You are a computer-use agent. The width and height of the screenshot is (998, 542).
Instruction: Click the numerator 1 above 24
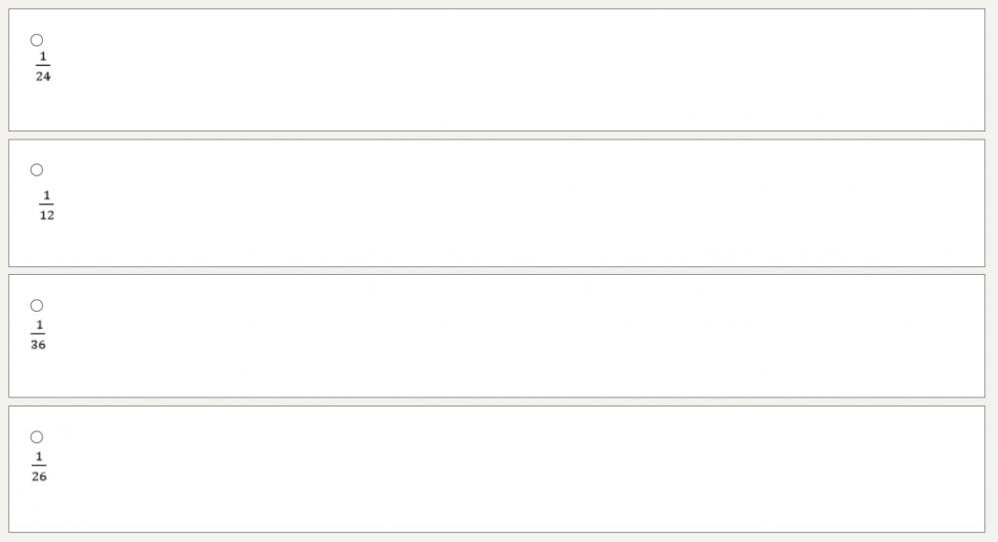coord(43,56)
